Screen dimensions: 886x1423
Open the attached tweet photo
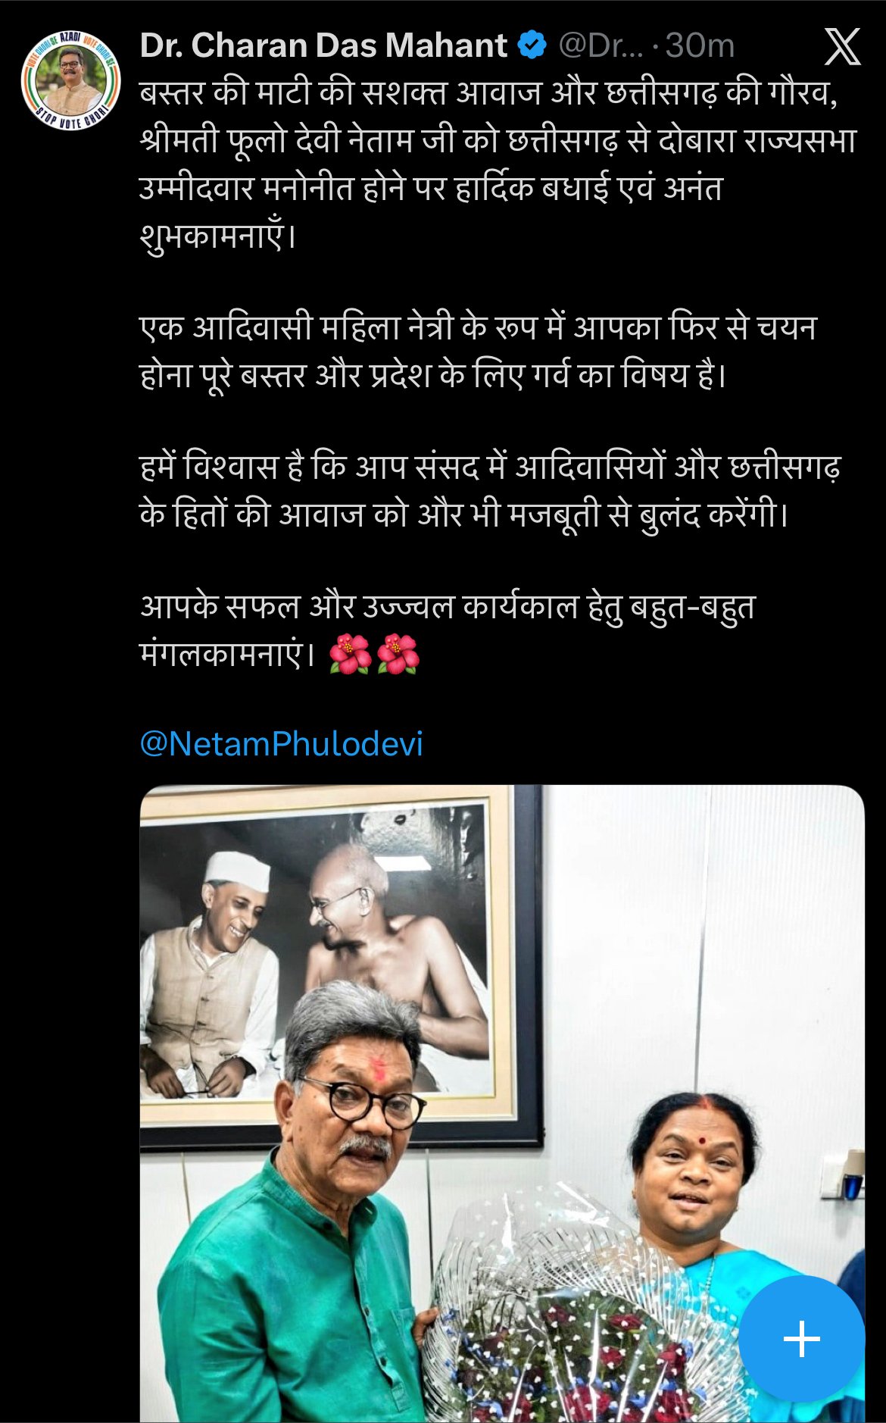pos(502,1103)
